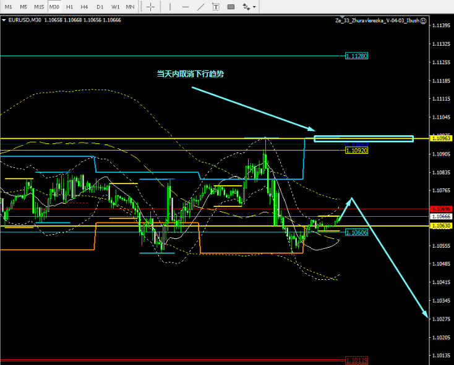Select the vertical line drawing tool
The width and height of the screenshot is (454, 365).
coord(169,7)
